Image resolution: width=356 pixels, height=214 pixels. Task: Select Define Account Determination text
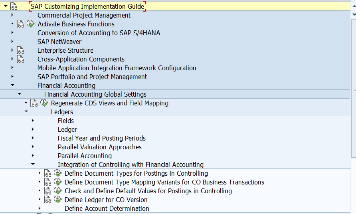point(107,208)
